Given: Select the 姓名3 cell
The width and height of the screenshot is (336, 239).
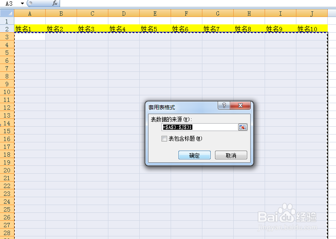Looking at the screenshot, I should click(x=92, y=29).
